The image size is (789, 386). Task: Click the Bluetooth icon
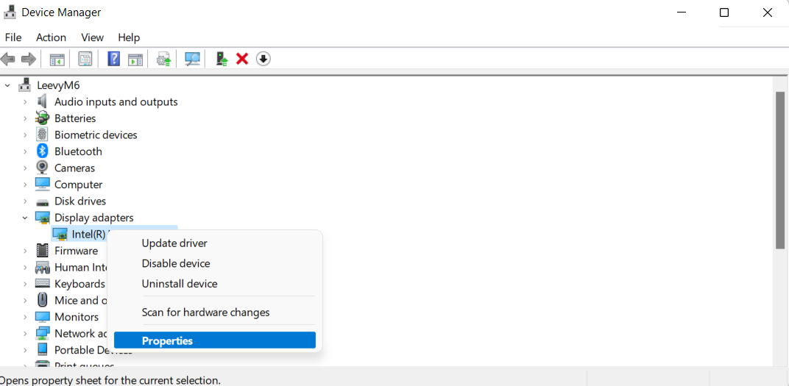42,151
